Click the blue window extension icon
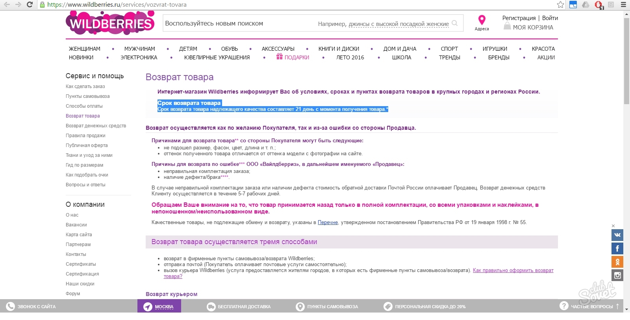 tap(573, 5)
